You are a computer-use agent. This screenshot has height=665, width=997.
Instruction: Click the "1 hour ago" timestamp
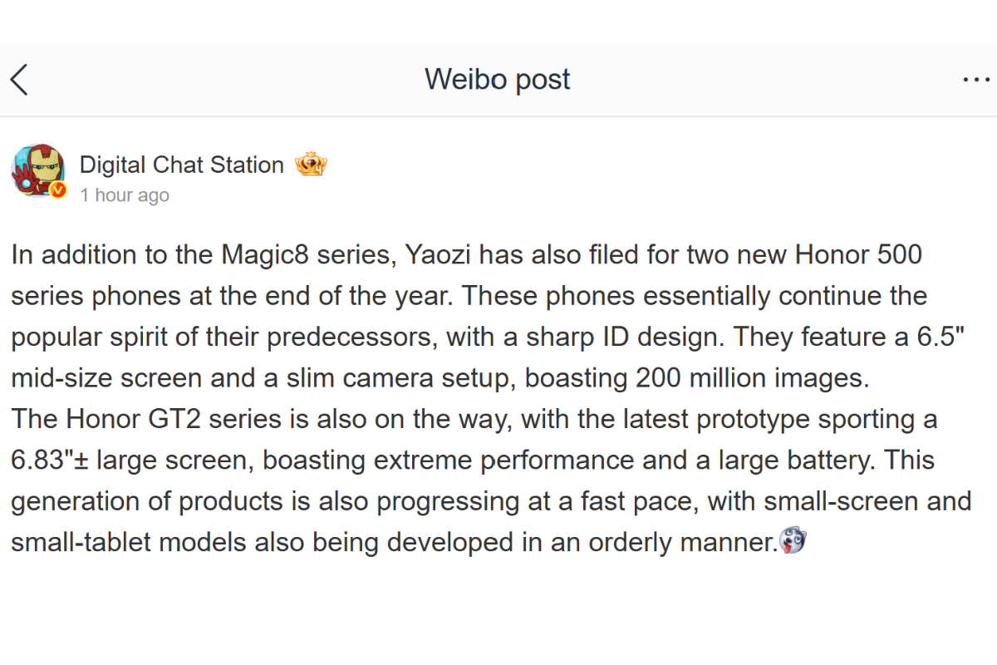(x=125, y=195)
